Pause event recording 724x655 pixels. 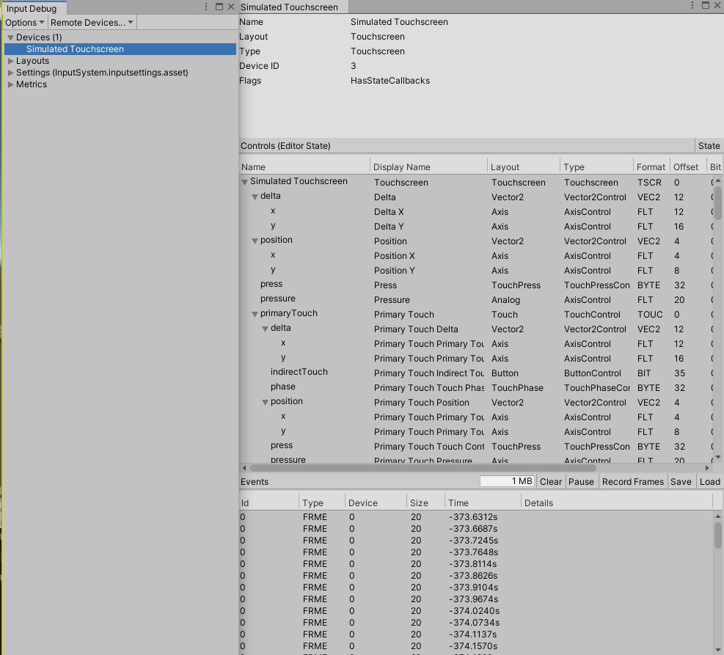coord(581,481)
